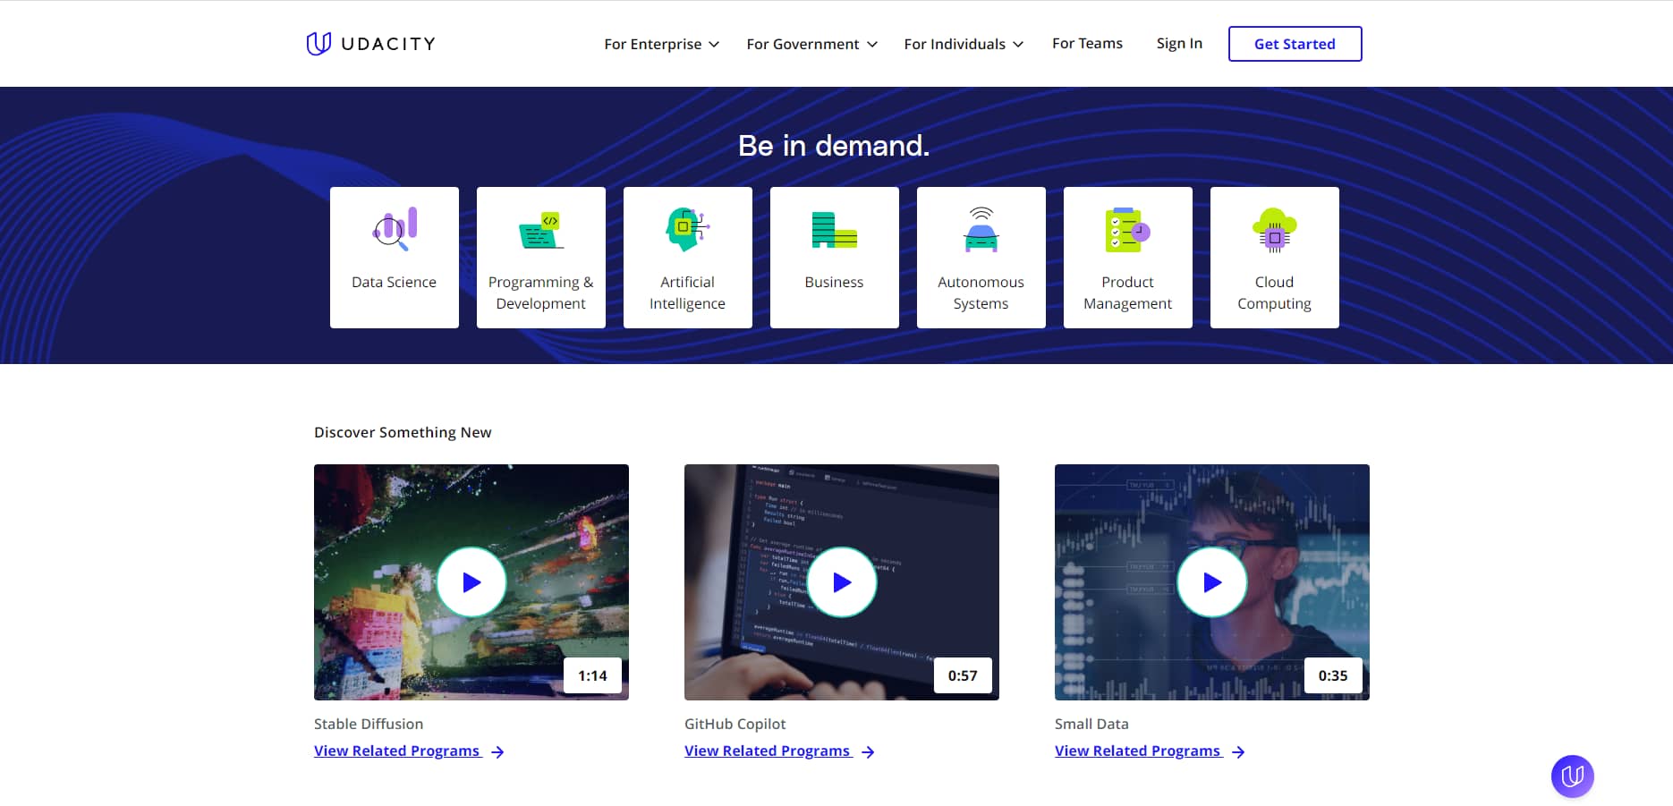
Task: Play the Stable Diffusion video
Action: (x=471, y=582)
